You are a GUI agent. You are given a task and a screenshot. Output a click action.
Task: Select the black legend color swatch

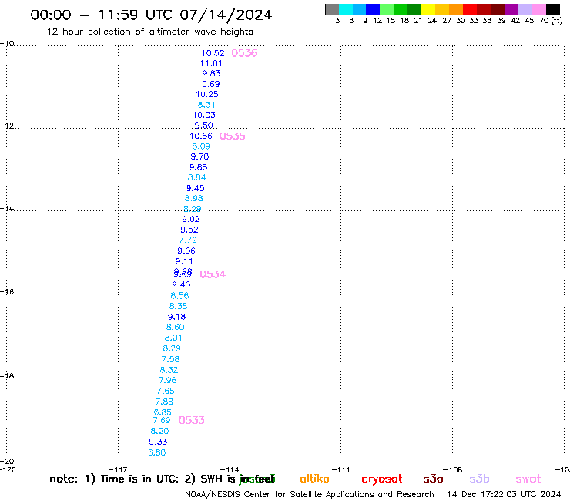coord(552,10)
